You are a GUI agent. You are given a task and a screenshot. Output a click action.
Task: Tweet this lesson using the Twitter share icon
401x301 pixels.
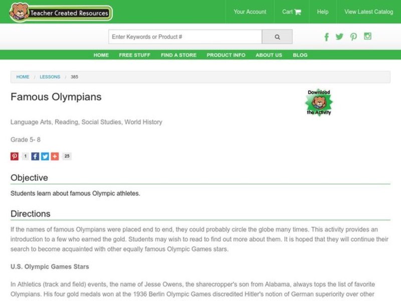45,156
